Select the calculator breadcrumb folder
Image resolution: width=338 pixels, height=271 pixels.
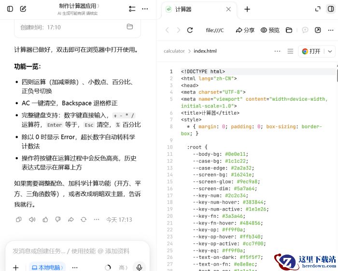(x=174, y=51)
